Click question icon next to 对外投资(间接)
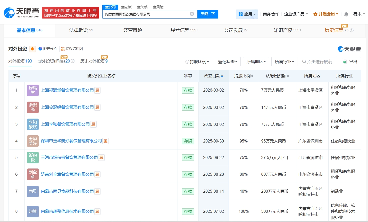This screenshot has height=222, width=368. [73, 61]
